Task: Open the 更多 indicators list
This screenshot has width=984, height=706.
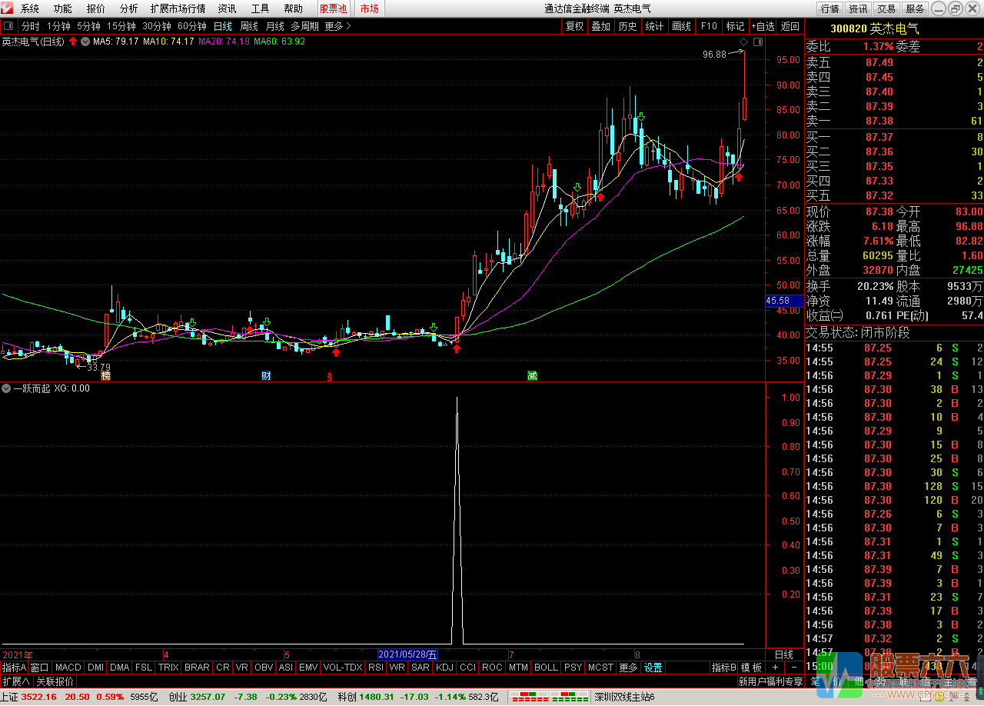Action: point(628,668)
